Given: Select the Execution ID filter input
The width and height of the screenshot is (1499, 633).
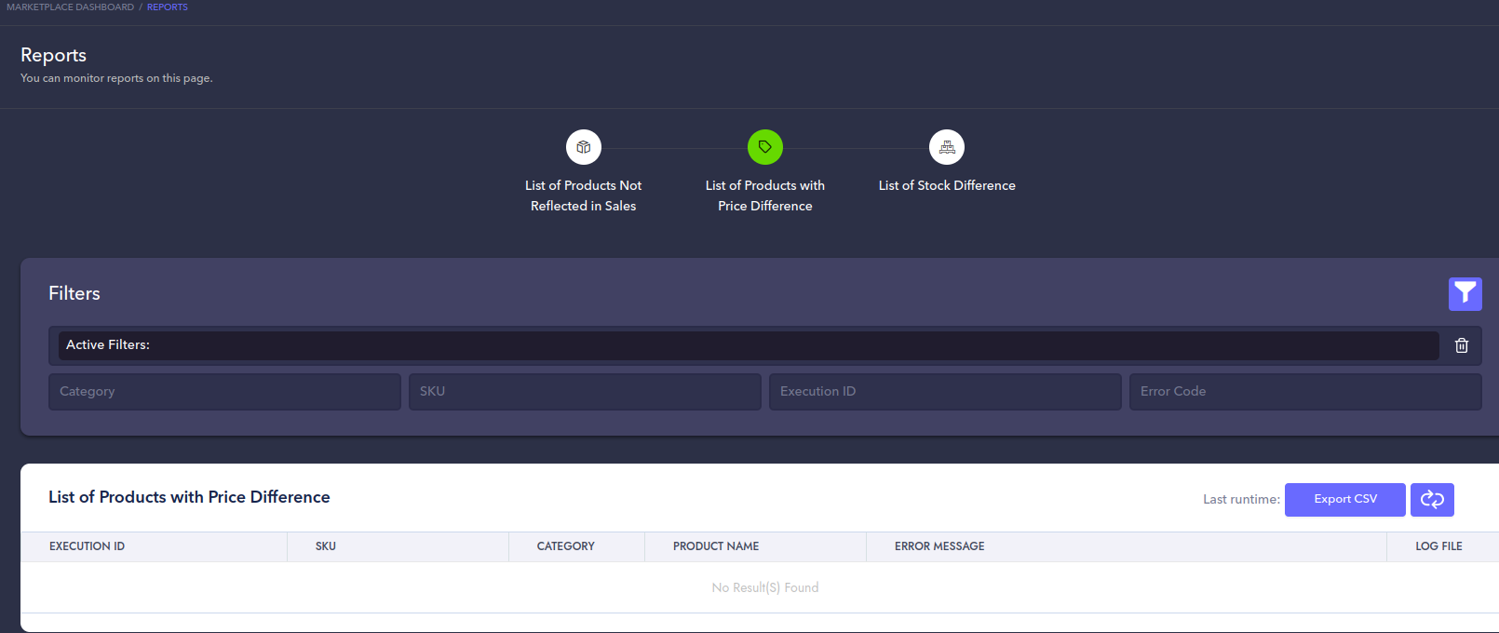Looking at the screenshot, I should tap(944, 392).
